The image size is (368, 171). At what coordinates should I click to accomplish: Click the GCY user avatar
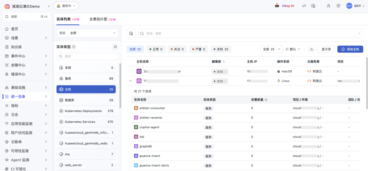(349, 6)
